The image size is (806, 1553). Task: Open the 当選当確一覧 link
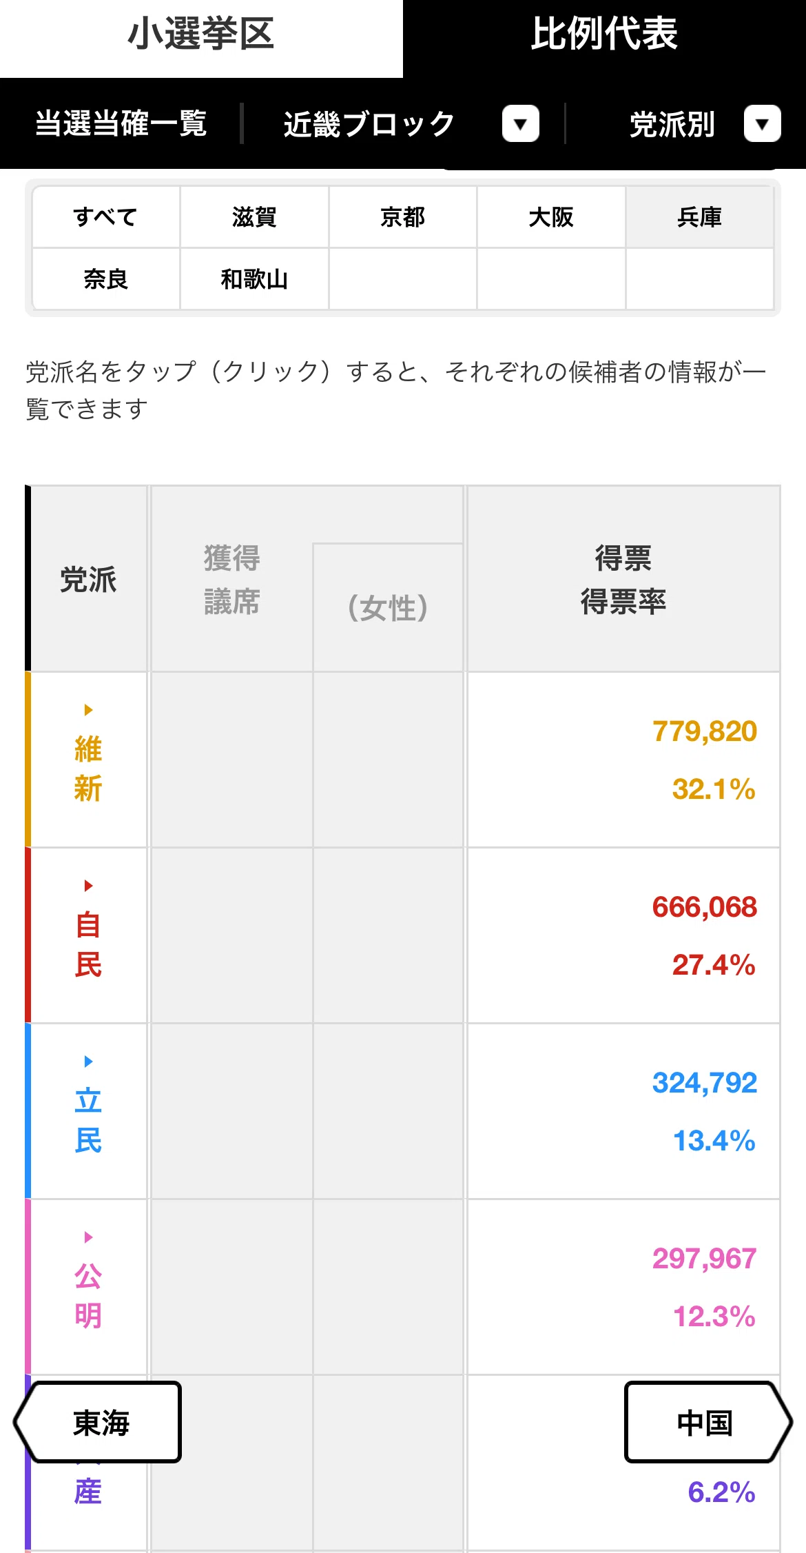[121, 124]
